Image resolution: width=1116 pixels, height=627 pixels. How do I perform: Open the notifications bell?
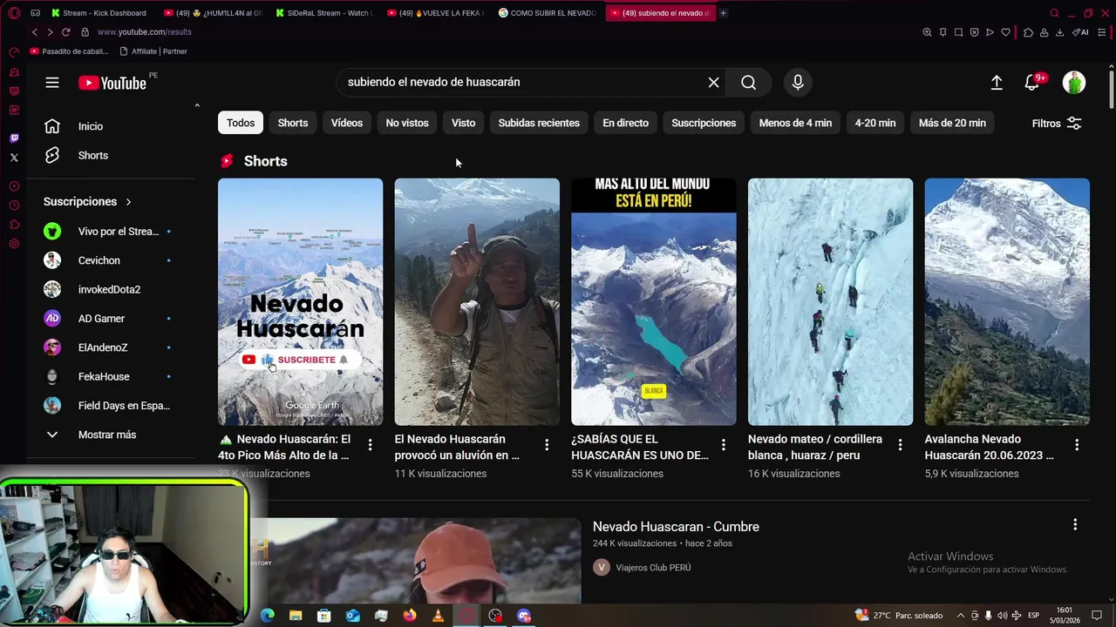pos(1032,83)
